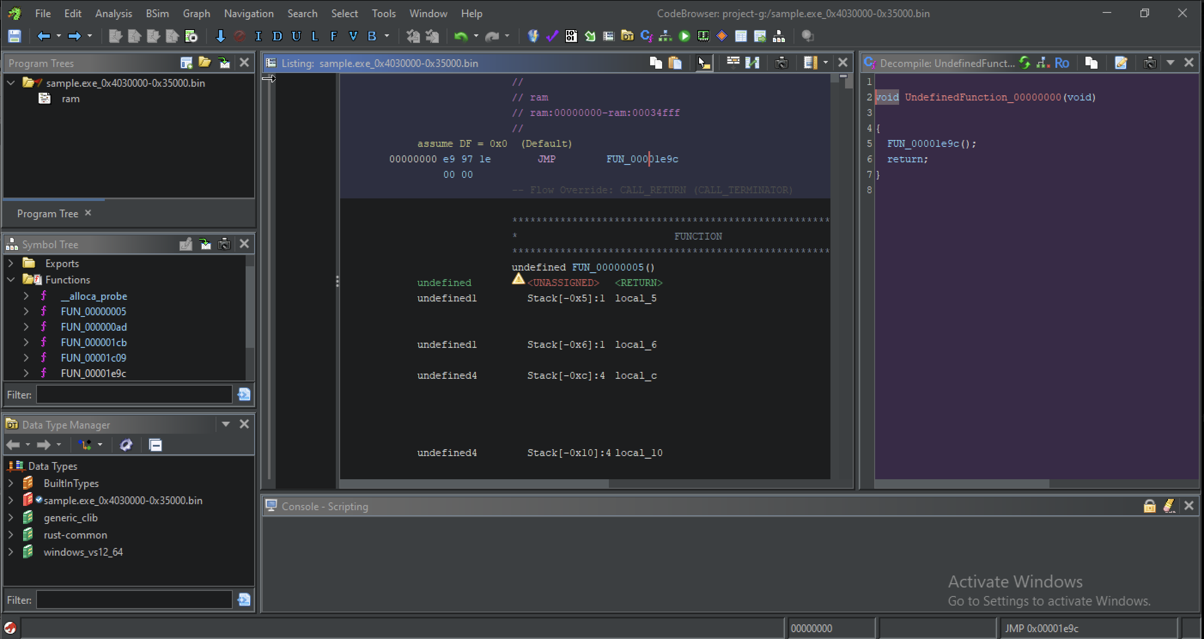
Task: Click the Paste icon in Listing header
Action: click(675, 63)
